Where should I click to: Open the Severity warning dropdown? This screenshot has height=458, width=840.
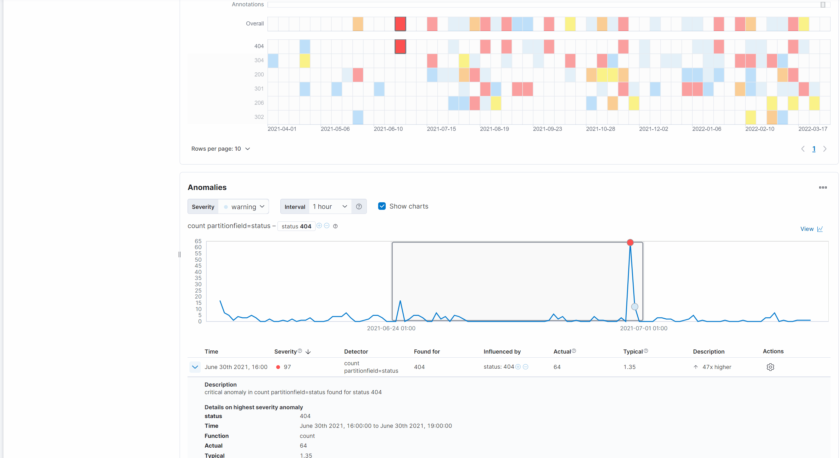(244, 207)
